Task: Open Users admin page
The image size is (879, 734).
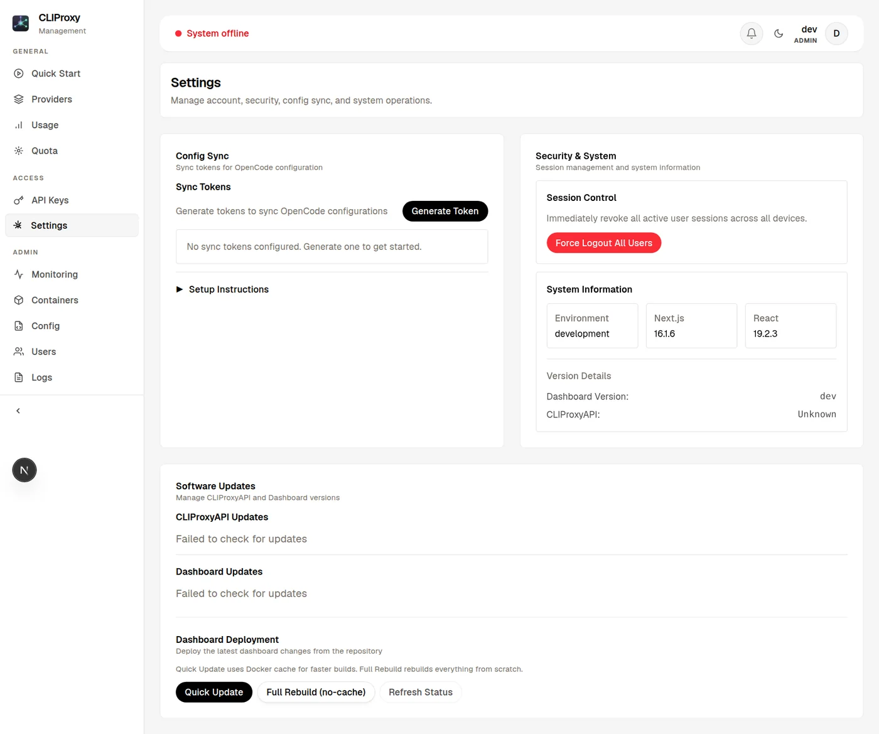Action: [72, 352]
